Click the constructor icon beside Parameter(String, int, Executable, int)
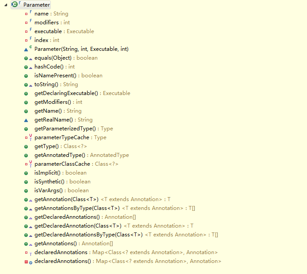The image size is (307, 274). [x=26, y=49]
